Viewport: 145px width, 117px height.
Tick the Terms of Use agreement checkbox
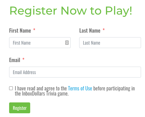point(11,88)
